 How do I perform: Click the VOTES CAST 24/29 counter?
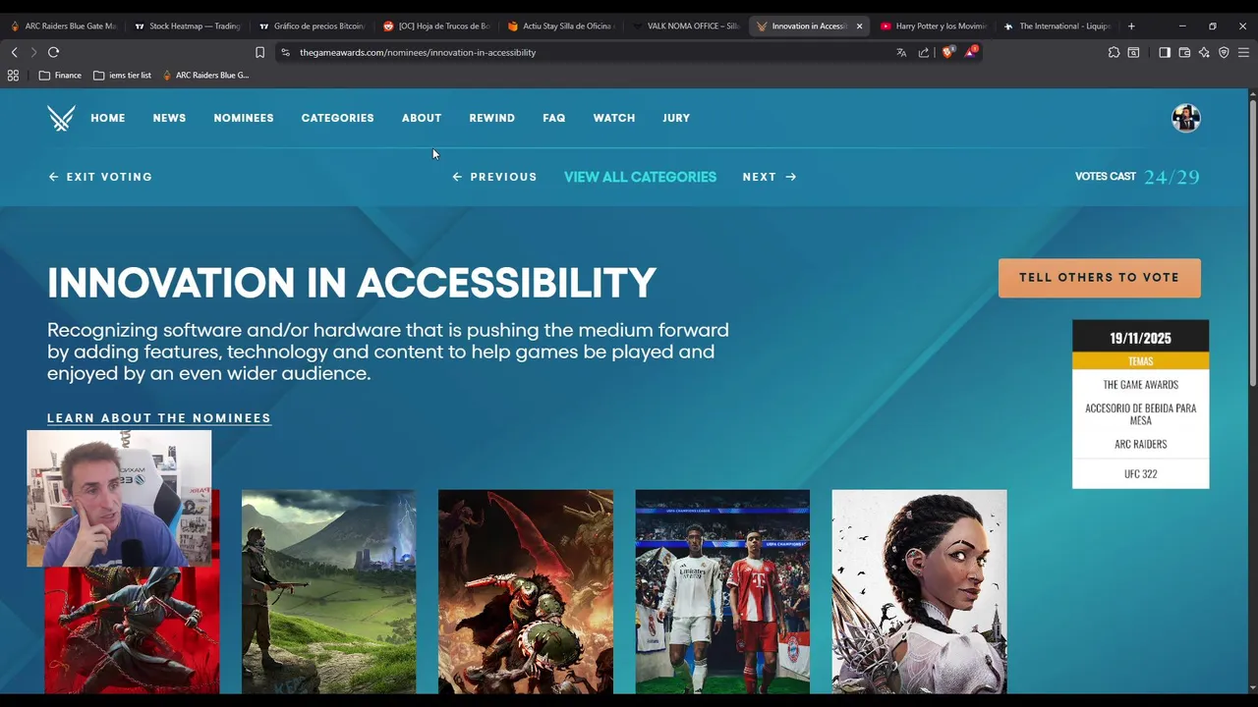point(1137,177)
